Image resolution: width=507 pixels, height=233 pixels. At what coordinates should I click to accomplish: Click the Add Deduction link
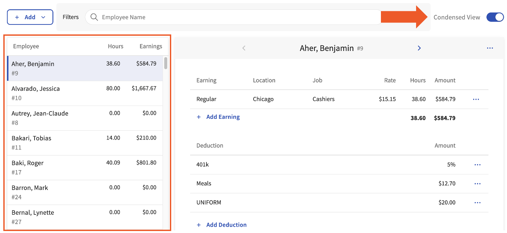[226, 225]
